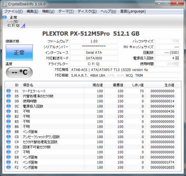The height and width of the screenshot is (176, 186).
Task: Click the standards field ATA8-ACS
Action: [125, 70]
